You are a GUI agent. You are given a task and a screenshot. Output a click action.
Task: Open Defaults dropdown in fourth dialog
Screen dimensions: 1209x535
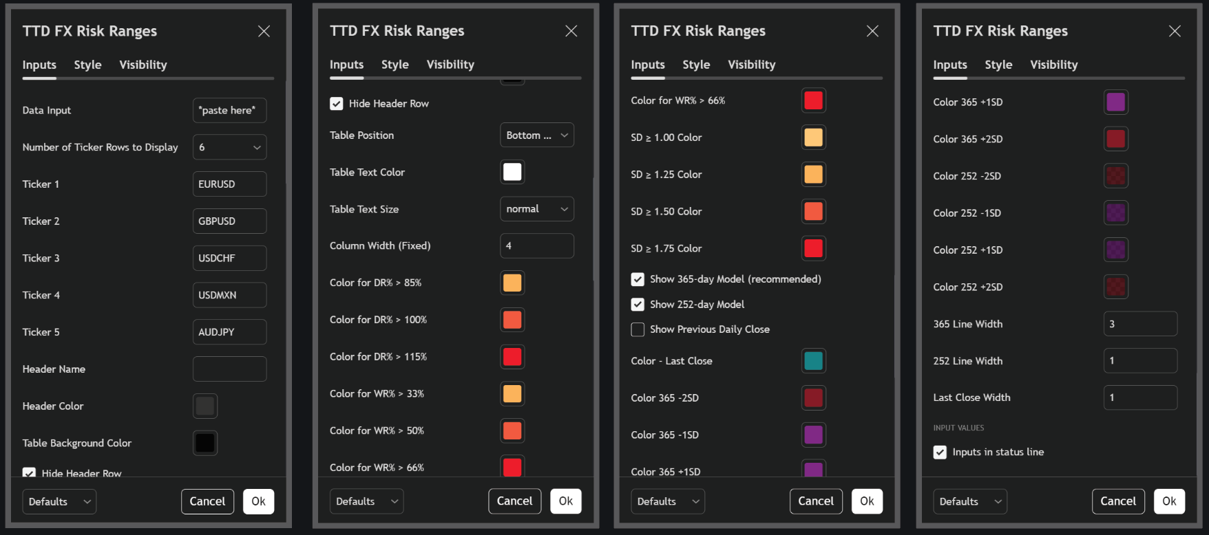970,501
